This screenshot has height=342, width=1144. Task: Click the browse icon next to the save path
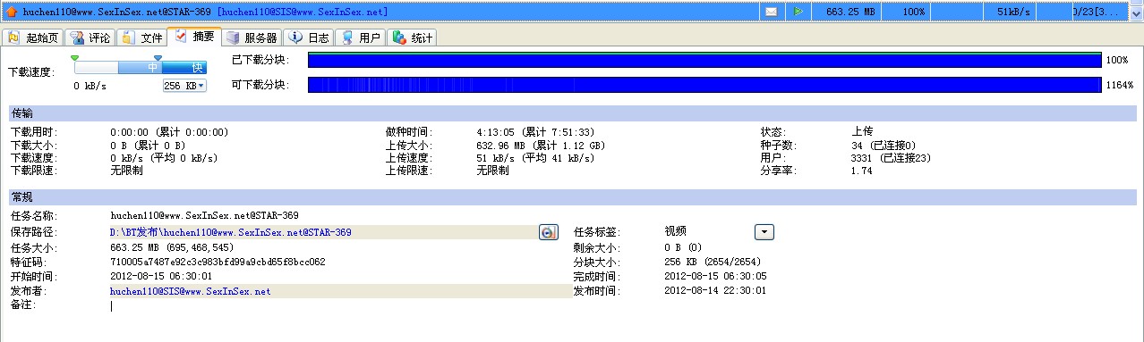[549, 232]
